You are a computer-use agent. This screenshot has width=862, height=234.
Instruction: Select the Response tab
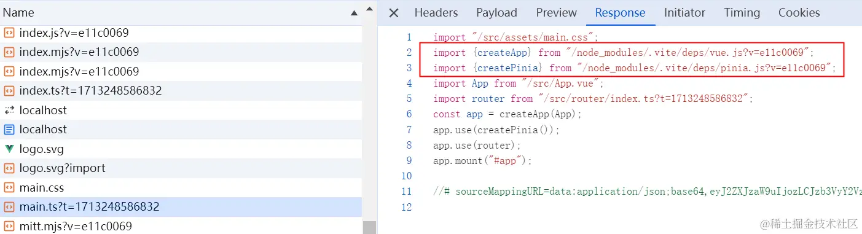620,13
